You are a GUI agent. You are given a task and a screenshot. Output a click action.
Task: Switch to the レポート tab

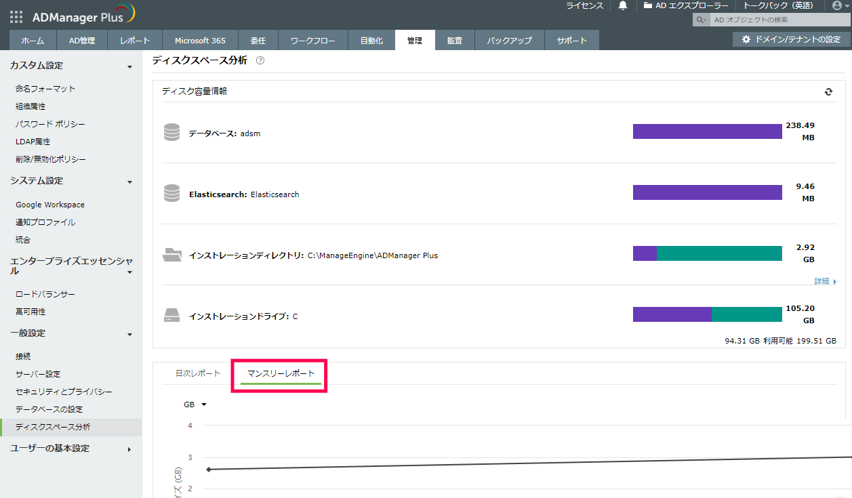(135, 41)
